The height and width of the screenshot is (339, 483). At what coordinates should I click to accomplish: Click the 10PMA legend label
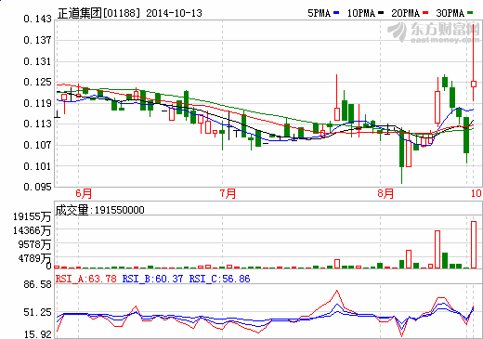pos(361,13)
